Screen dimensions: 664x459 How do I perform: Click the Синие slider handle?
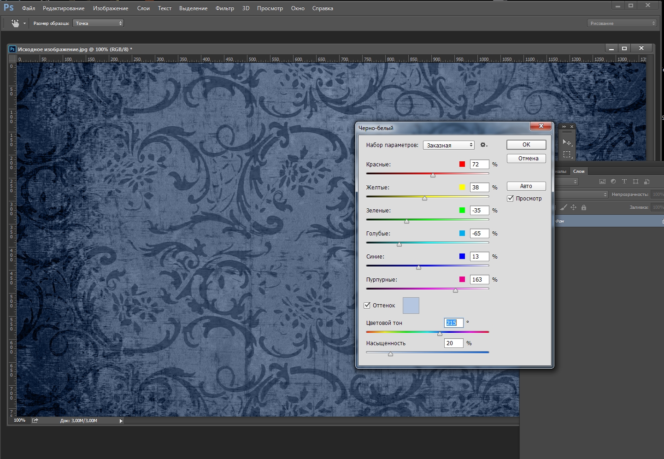click(x=418, y=267)
